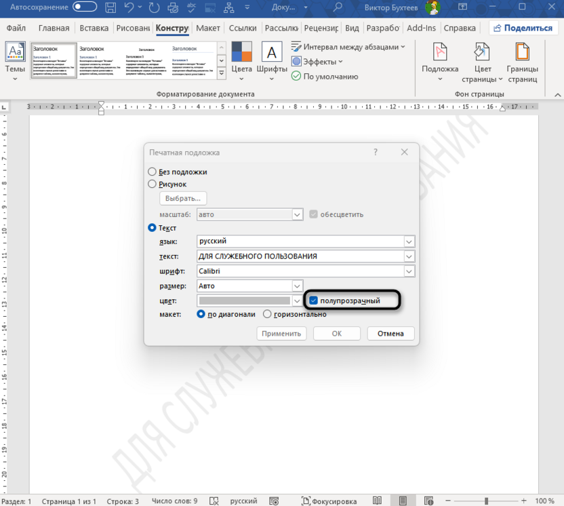Viewport: 564px width, 506px height.
Task: Redo the last action
Action: click(x=154, y=7)
